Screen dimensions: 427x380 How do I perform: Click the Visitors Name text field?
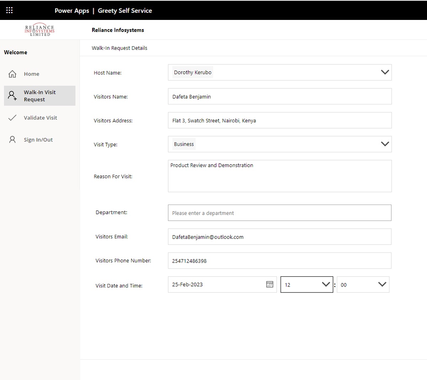click(x=279, y=96)
